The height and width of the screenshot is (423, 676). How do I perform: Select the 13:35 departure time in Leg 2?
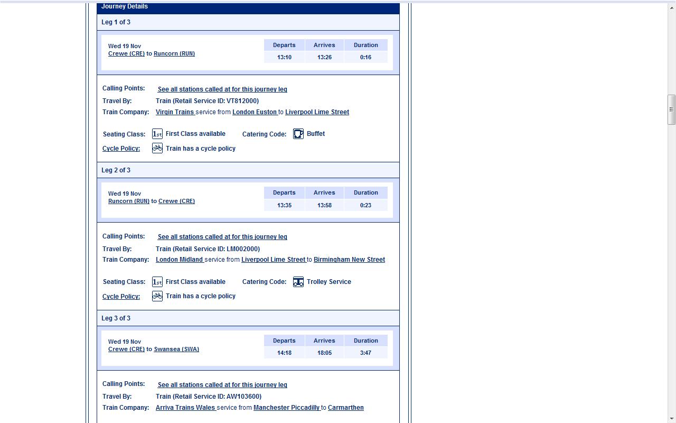(284, 205)
